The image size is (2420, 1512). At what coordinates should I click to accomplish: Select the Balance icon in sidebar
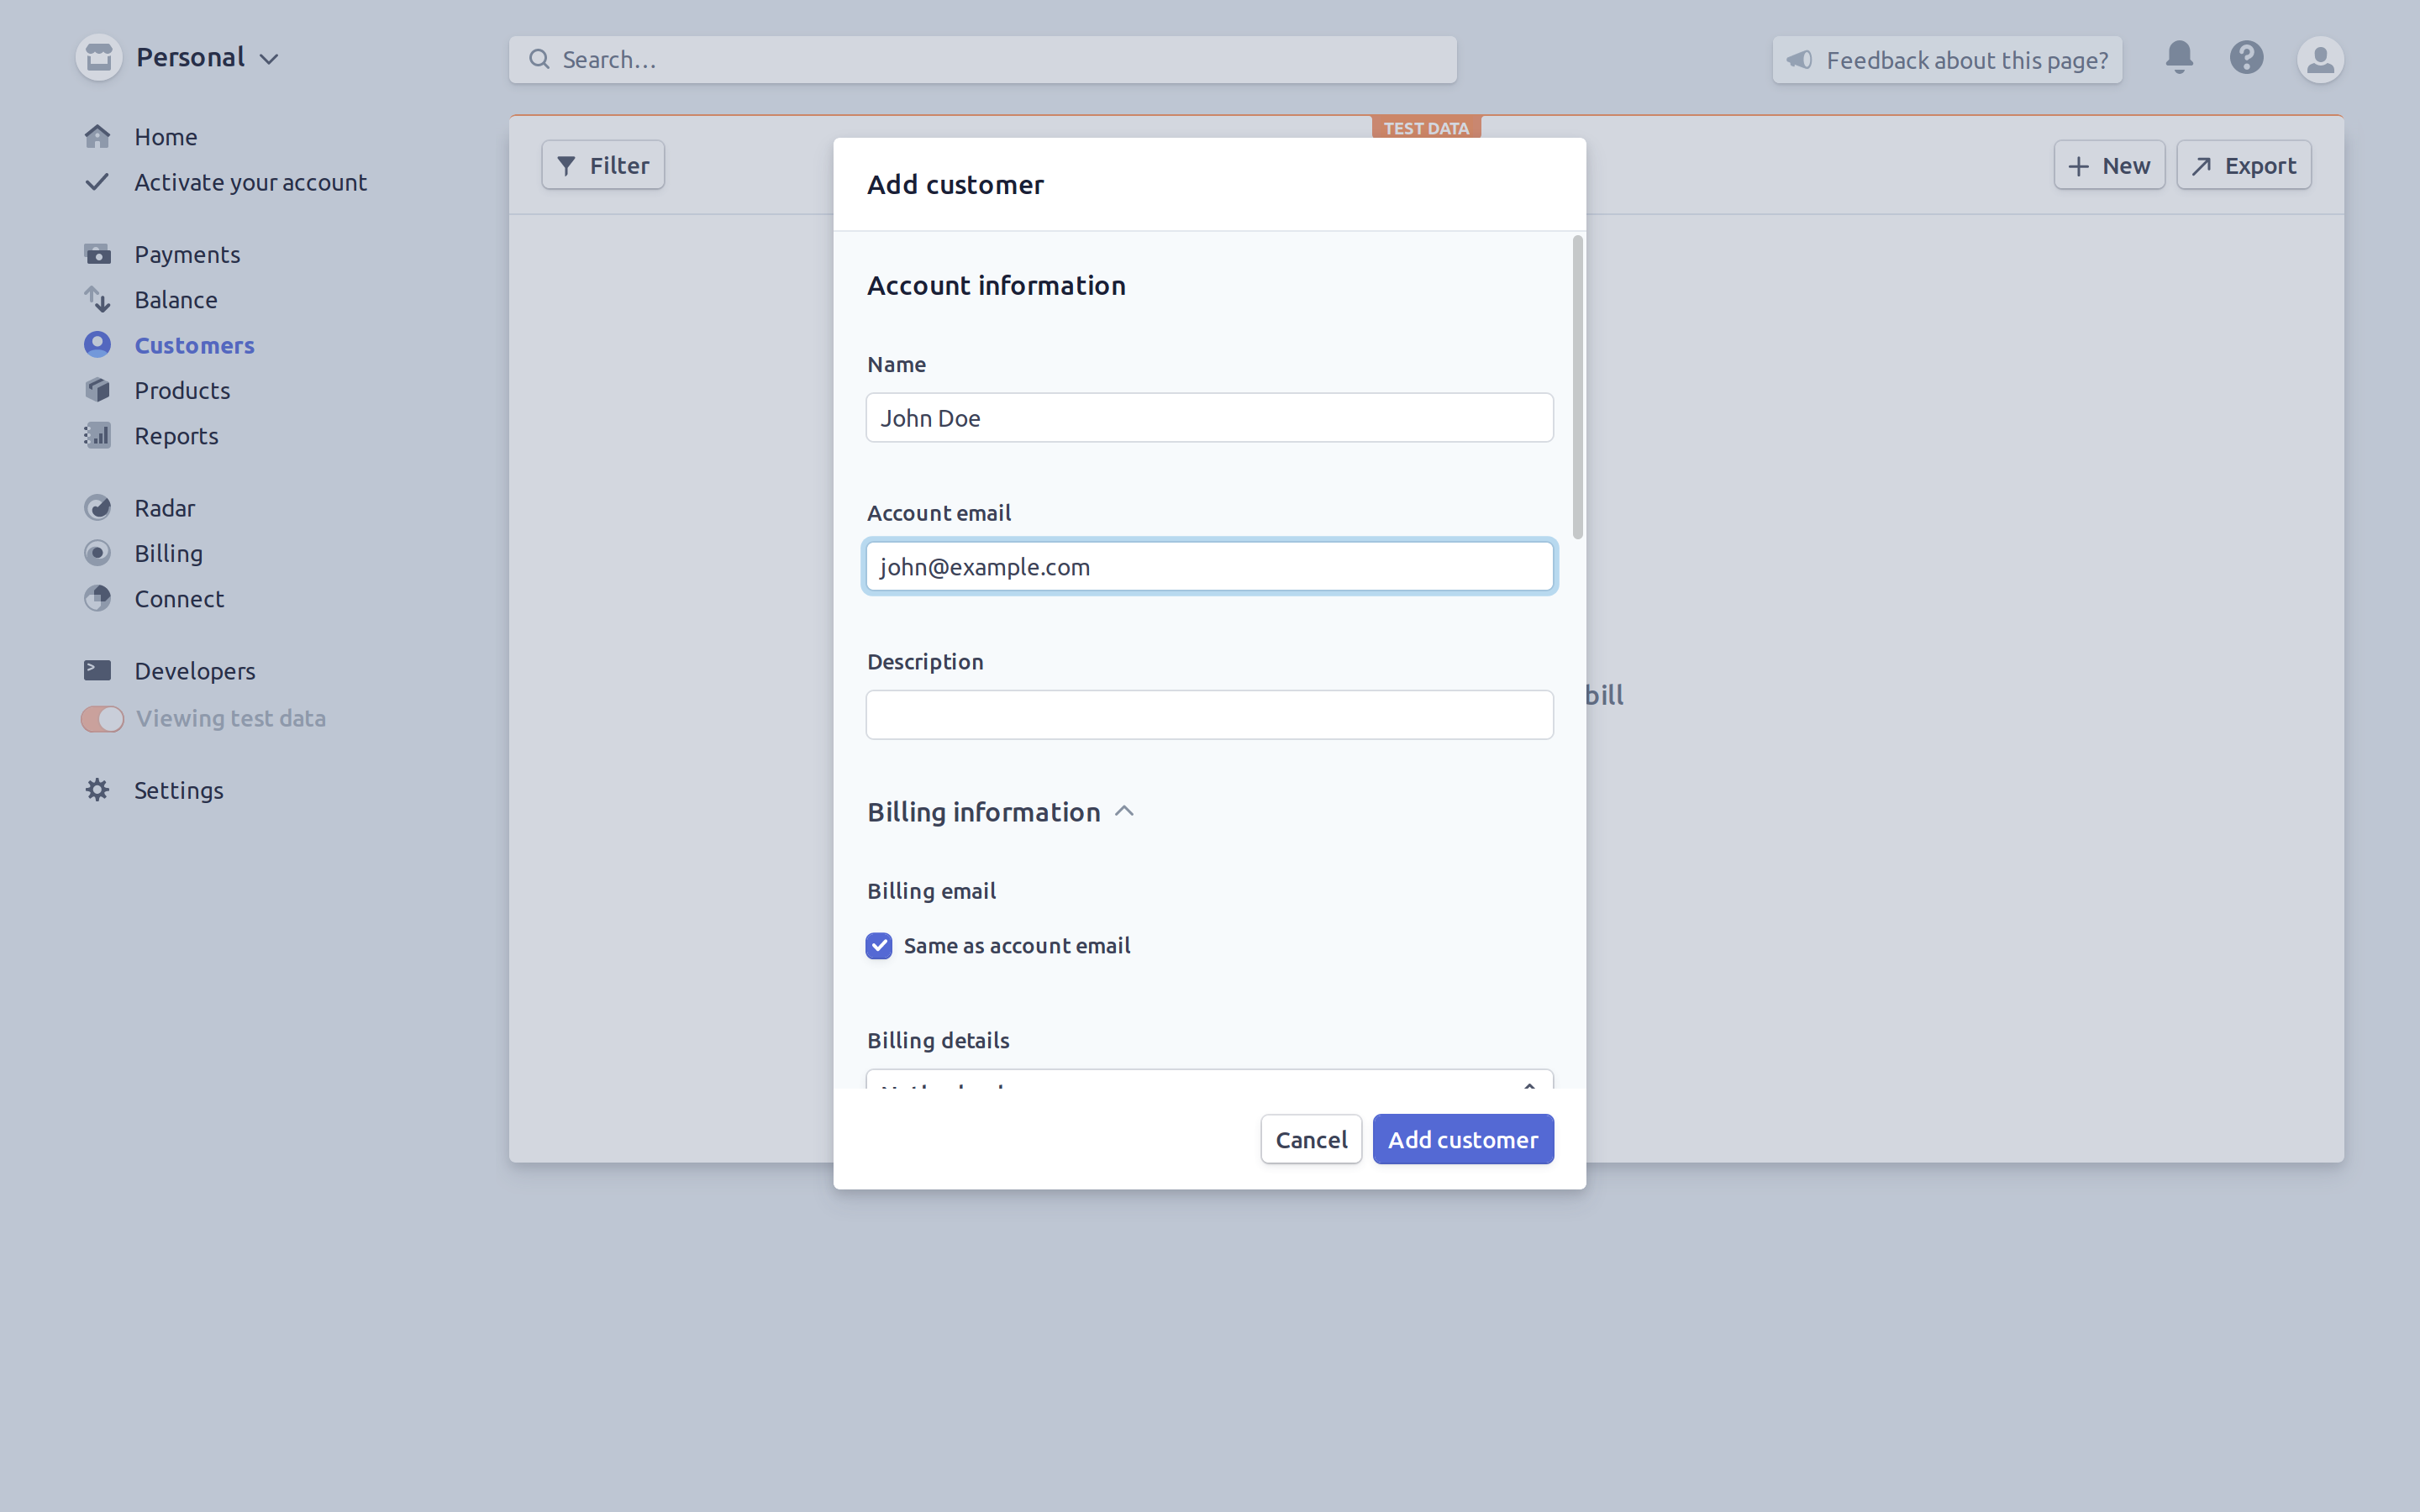pyautogui.click(x=97, y=299)
